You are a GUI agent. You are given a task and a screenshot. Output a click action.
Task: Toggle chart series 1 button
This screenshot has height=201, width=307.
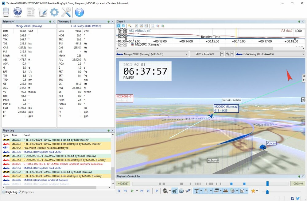[119, 26]
